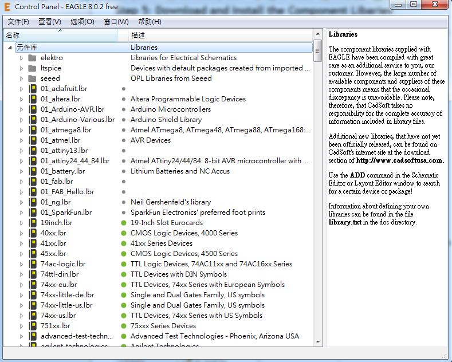The width and height of the screenshot is (452, 362).
Task: Disable the green use marker for 41xx.lbr
Action: (124, 243)
